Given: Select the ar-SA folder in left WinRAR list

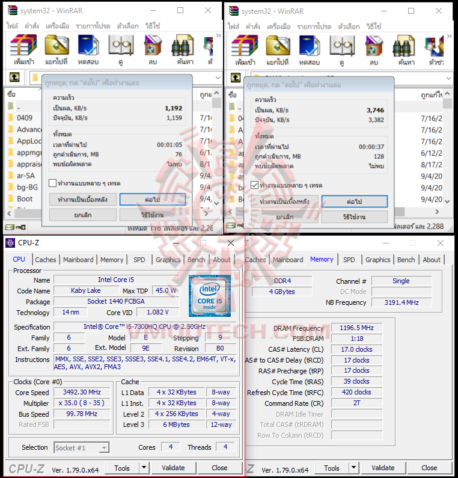Looking at the screenshot, I should (x=26, y=176).
